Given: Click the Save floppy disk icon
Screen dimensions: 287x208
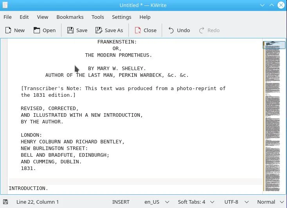Looking at the screenshot, I should tap(70, 30).
